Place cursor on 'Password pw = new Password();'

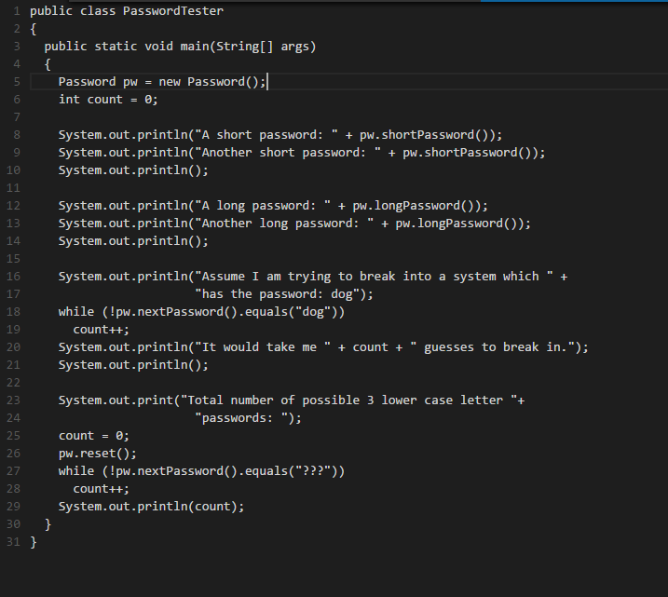click(x=162, y=82)
